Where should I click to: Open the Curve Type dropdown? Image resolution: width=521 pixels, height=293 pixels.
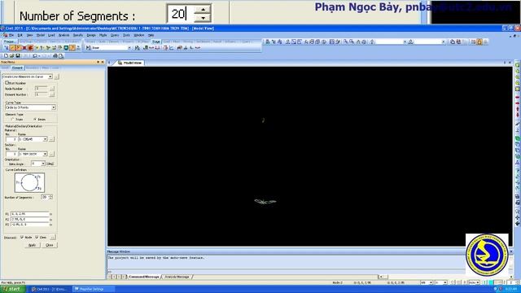54,107
